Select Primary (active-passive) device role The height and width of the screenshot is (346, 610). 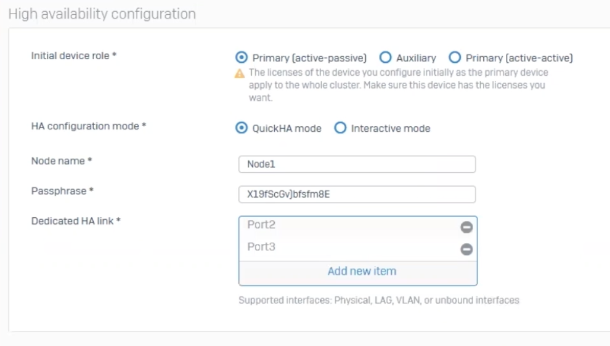coord(242,58)
